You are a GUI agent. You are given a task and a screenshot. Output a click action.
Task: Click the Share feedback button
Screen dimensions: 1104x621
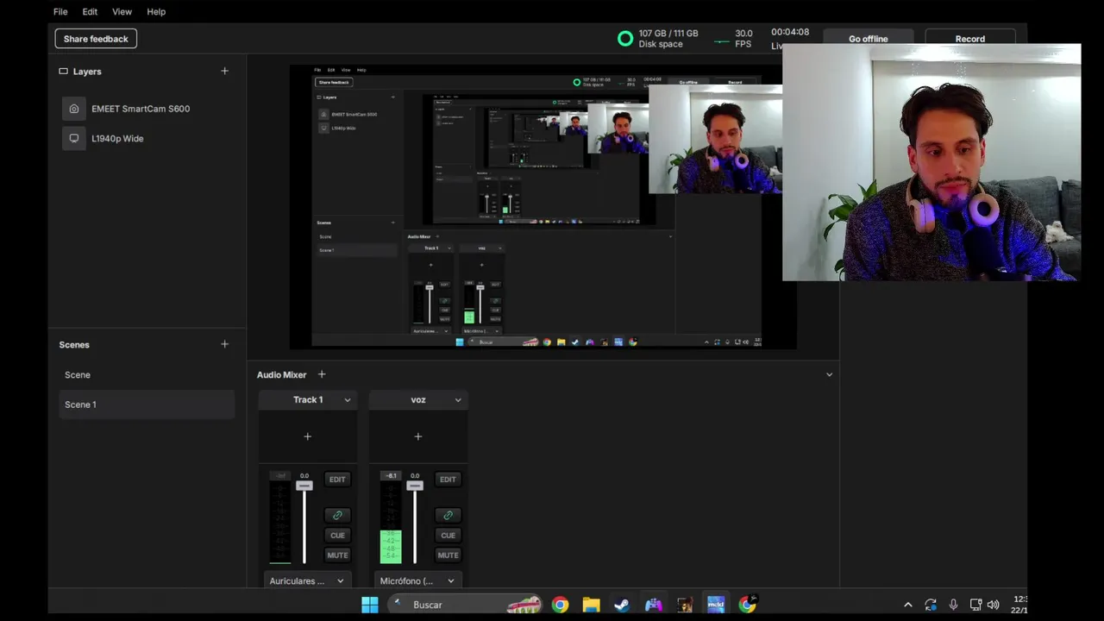pos(96,39)
